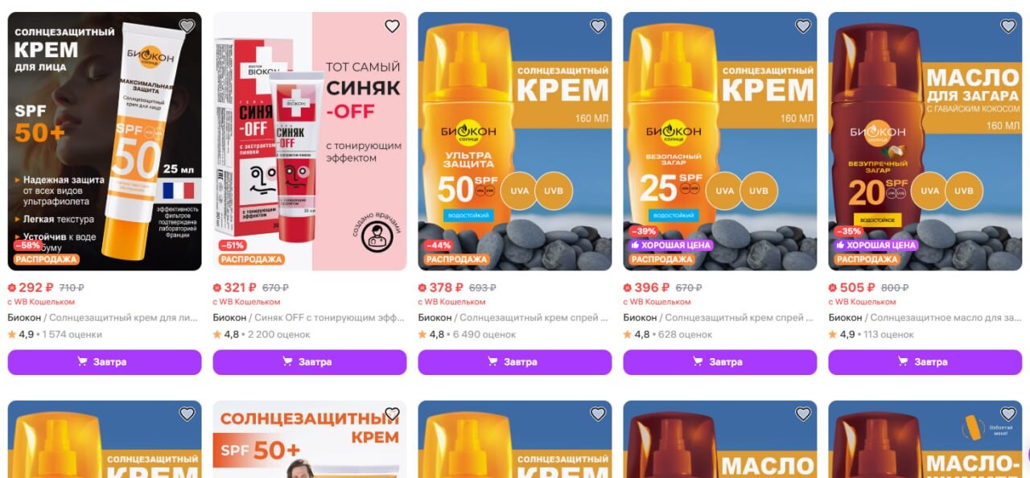Click the heart on the second-row Масло product
The height and width of the screenshot is (478, 1030).
pos(802,414)
